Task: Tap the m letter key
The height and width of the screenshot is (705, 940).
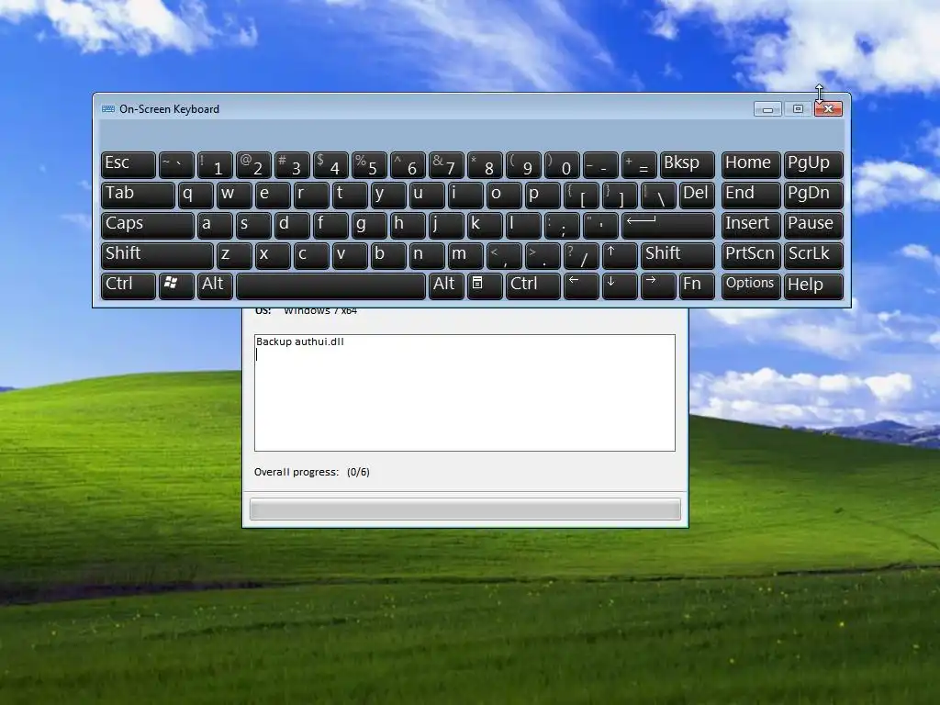Action: coord(465,255)
